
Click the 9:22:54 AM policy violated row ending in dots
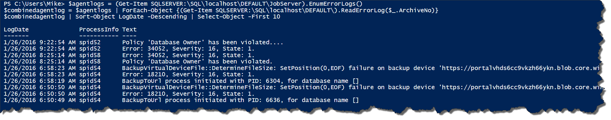[x=143, y=42]
